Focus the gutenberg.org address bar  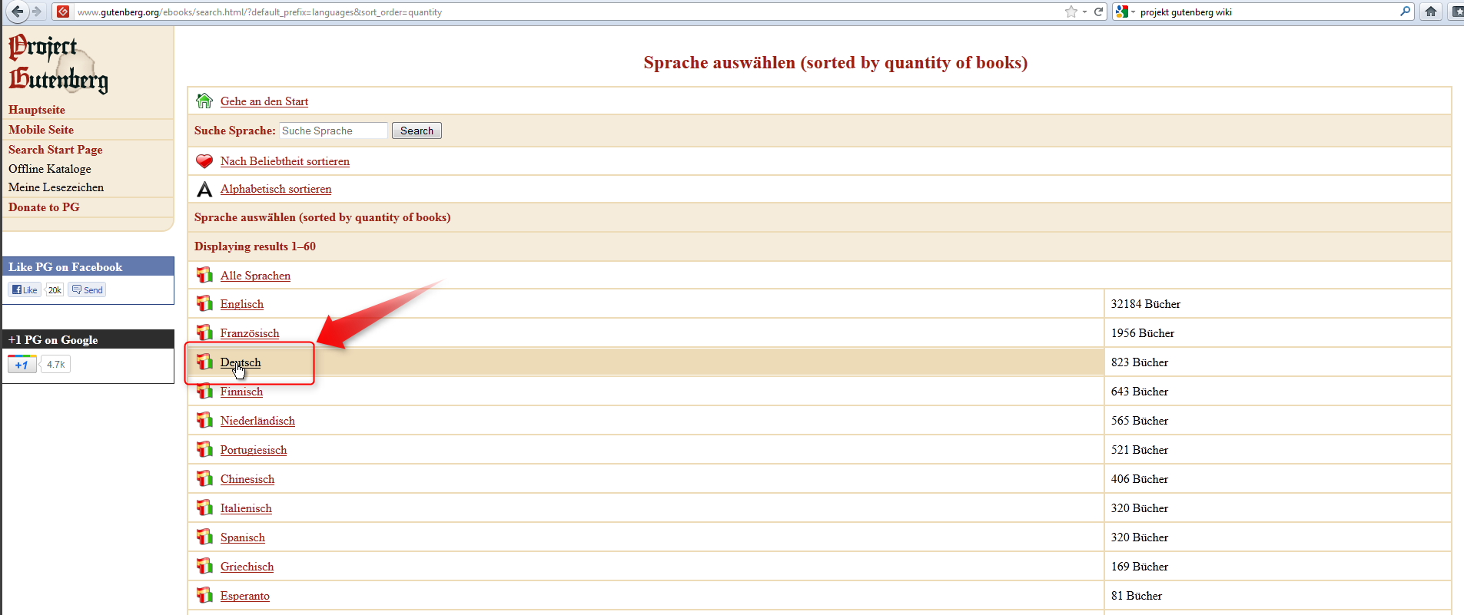[x=567, y=12]
